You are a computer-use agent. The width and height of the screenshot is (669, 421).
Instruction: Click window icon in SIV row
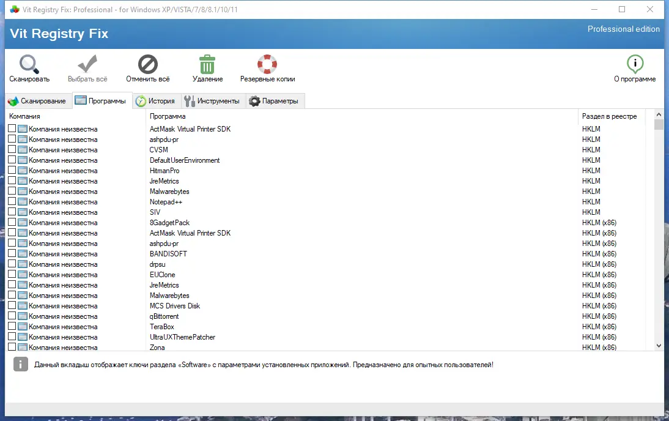[23, 212]
